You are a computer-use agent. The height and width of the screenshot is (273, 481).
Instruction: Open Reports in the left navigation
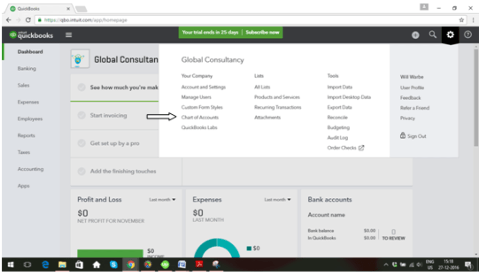[26, 136]
